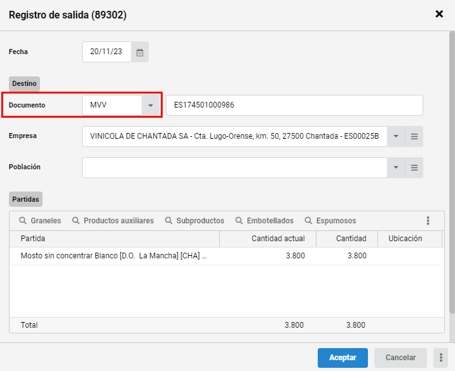455x371 pixels.
Task: Expand the Población dropdown arrow
Action: pos(396,167)
